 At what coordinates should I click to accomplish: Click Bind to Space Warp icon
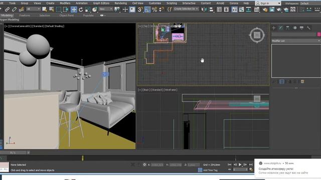pyautogui.click(x=21, y=9)
